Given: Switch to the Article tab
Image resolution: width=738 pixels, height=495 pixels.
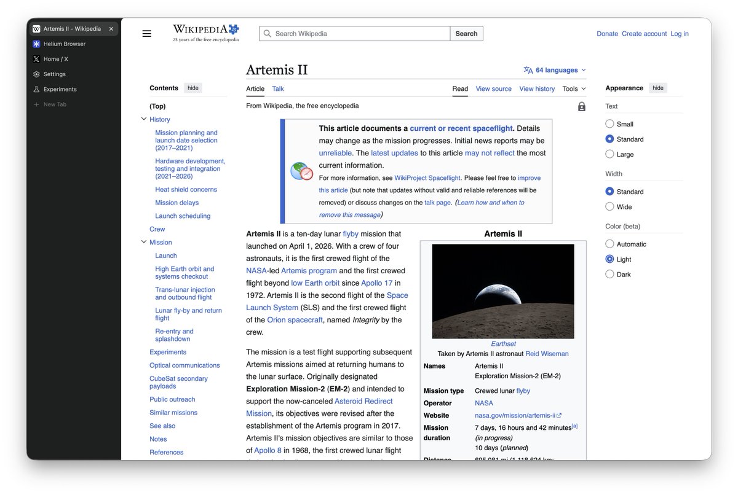Looking at the screenshot, I should (255, 89).
